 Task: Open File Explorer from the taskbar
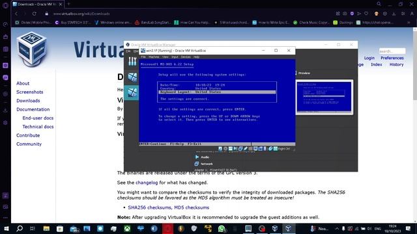click(x=46, y=228)
